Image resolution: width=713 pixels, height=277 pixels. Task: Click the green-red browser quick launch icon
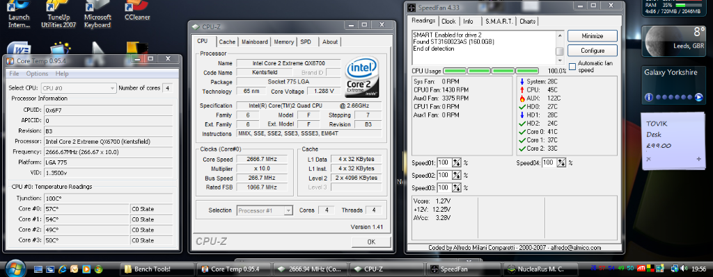point(98,269)
